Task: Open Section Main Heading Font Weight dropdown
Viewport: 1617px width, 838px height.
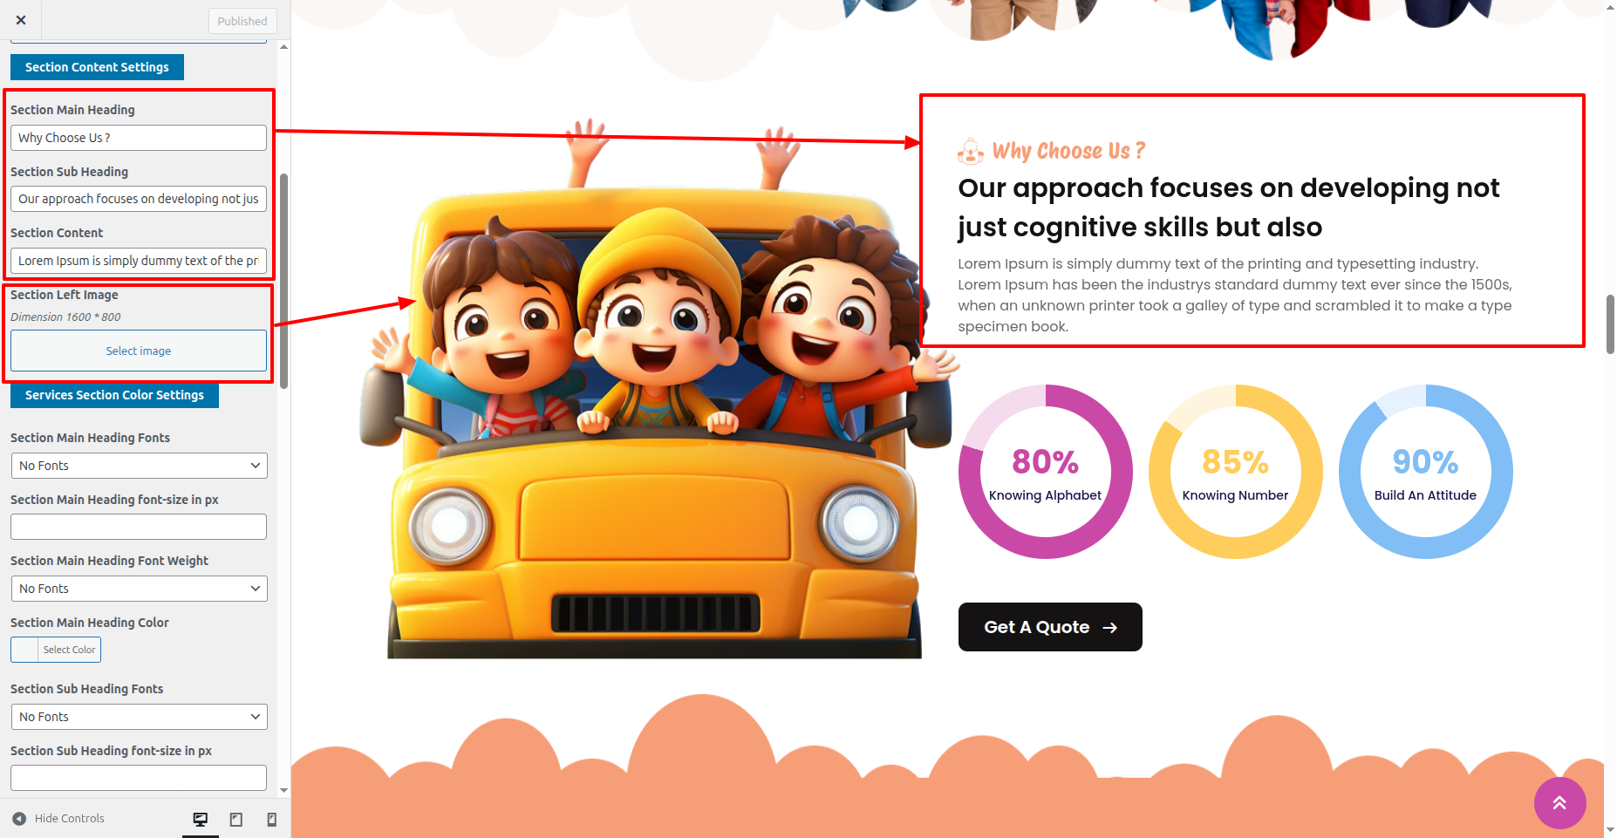Action: 139,589
